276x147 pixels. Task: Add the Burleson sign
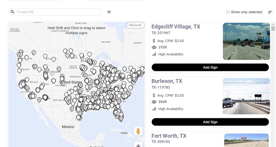point(210,122)
